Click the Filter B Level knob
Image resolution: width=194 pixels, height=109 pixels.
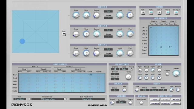click(x=120, y=34)
